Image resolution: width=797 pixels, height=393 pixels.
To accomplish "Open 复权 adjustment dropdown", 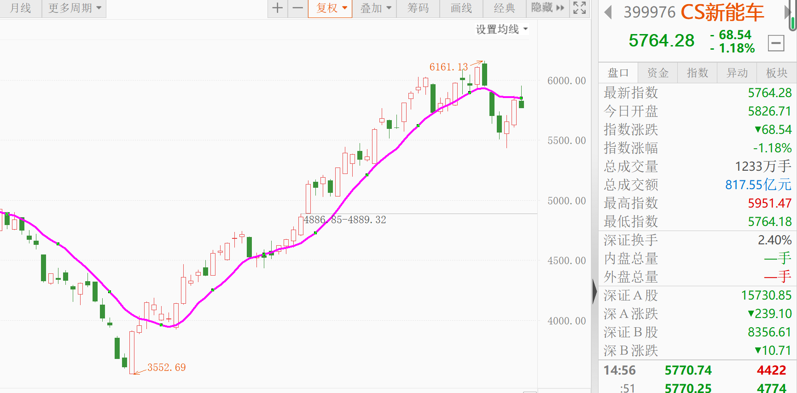I will [331, 8].
